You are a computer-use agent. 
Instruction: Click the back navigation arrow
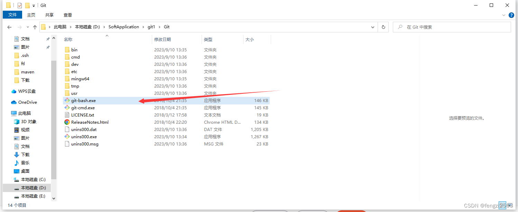pos(9,27)
